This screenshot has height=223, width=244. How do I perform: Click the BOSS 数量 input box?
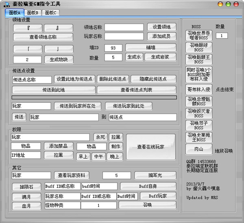[222, 36]
